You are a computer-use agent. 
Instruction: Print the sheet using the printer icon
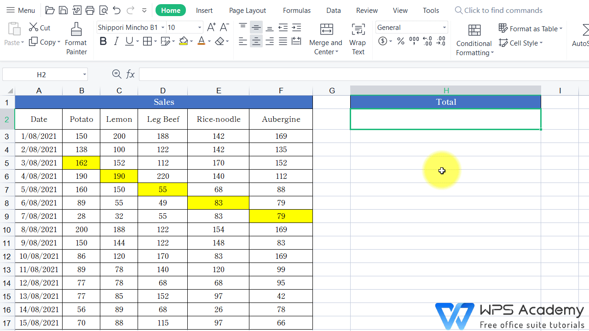click(90, 10)
